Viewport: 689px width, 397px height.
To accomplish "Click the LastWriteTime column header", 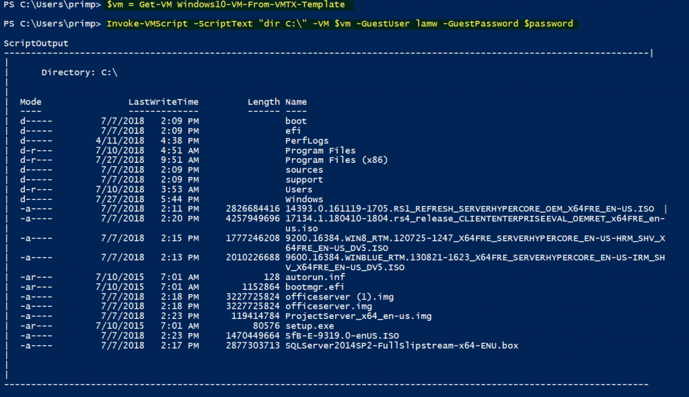I will 164,102.
